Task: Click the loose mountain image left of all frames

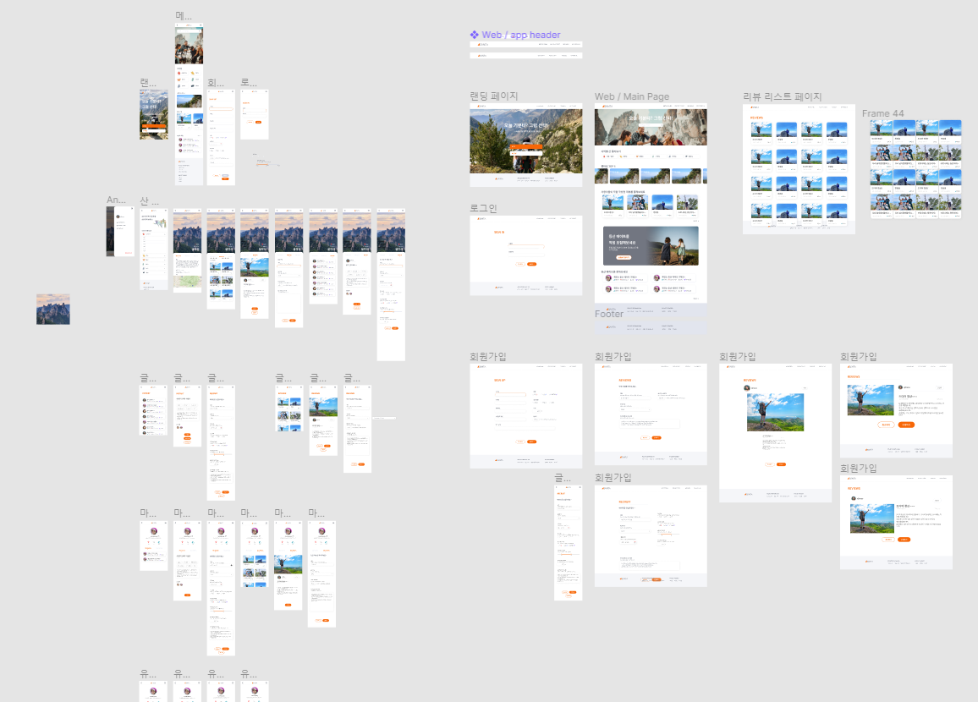Action: [53, 310]
